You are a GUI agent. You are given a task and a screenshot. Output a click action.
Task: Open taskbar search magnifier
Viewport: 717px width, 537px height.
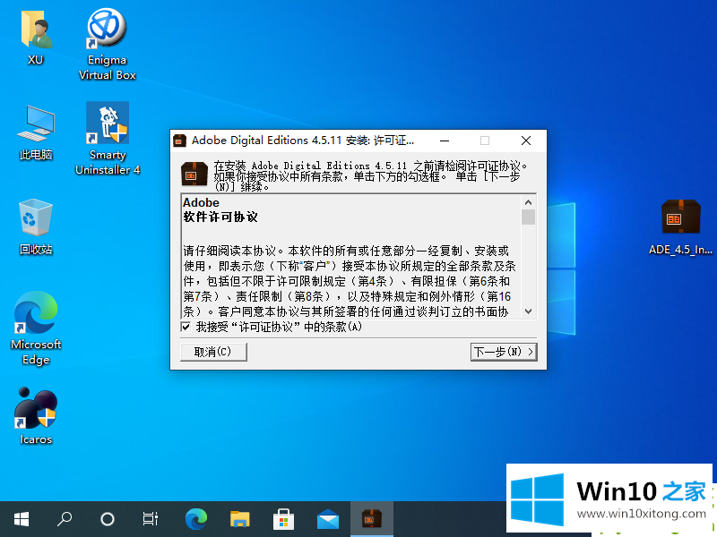(x=65, y=519)
